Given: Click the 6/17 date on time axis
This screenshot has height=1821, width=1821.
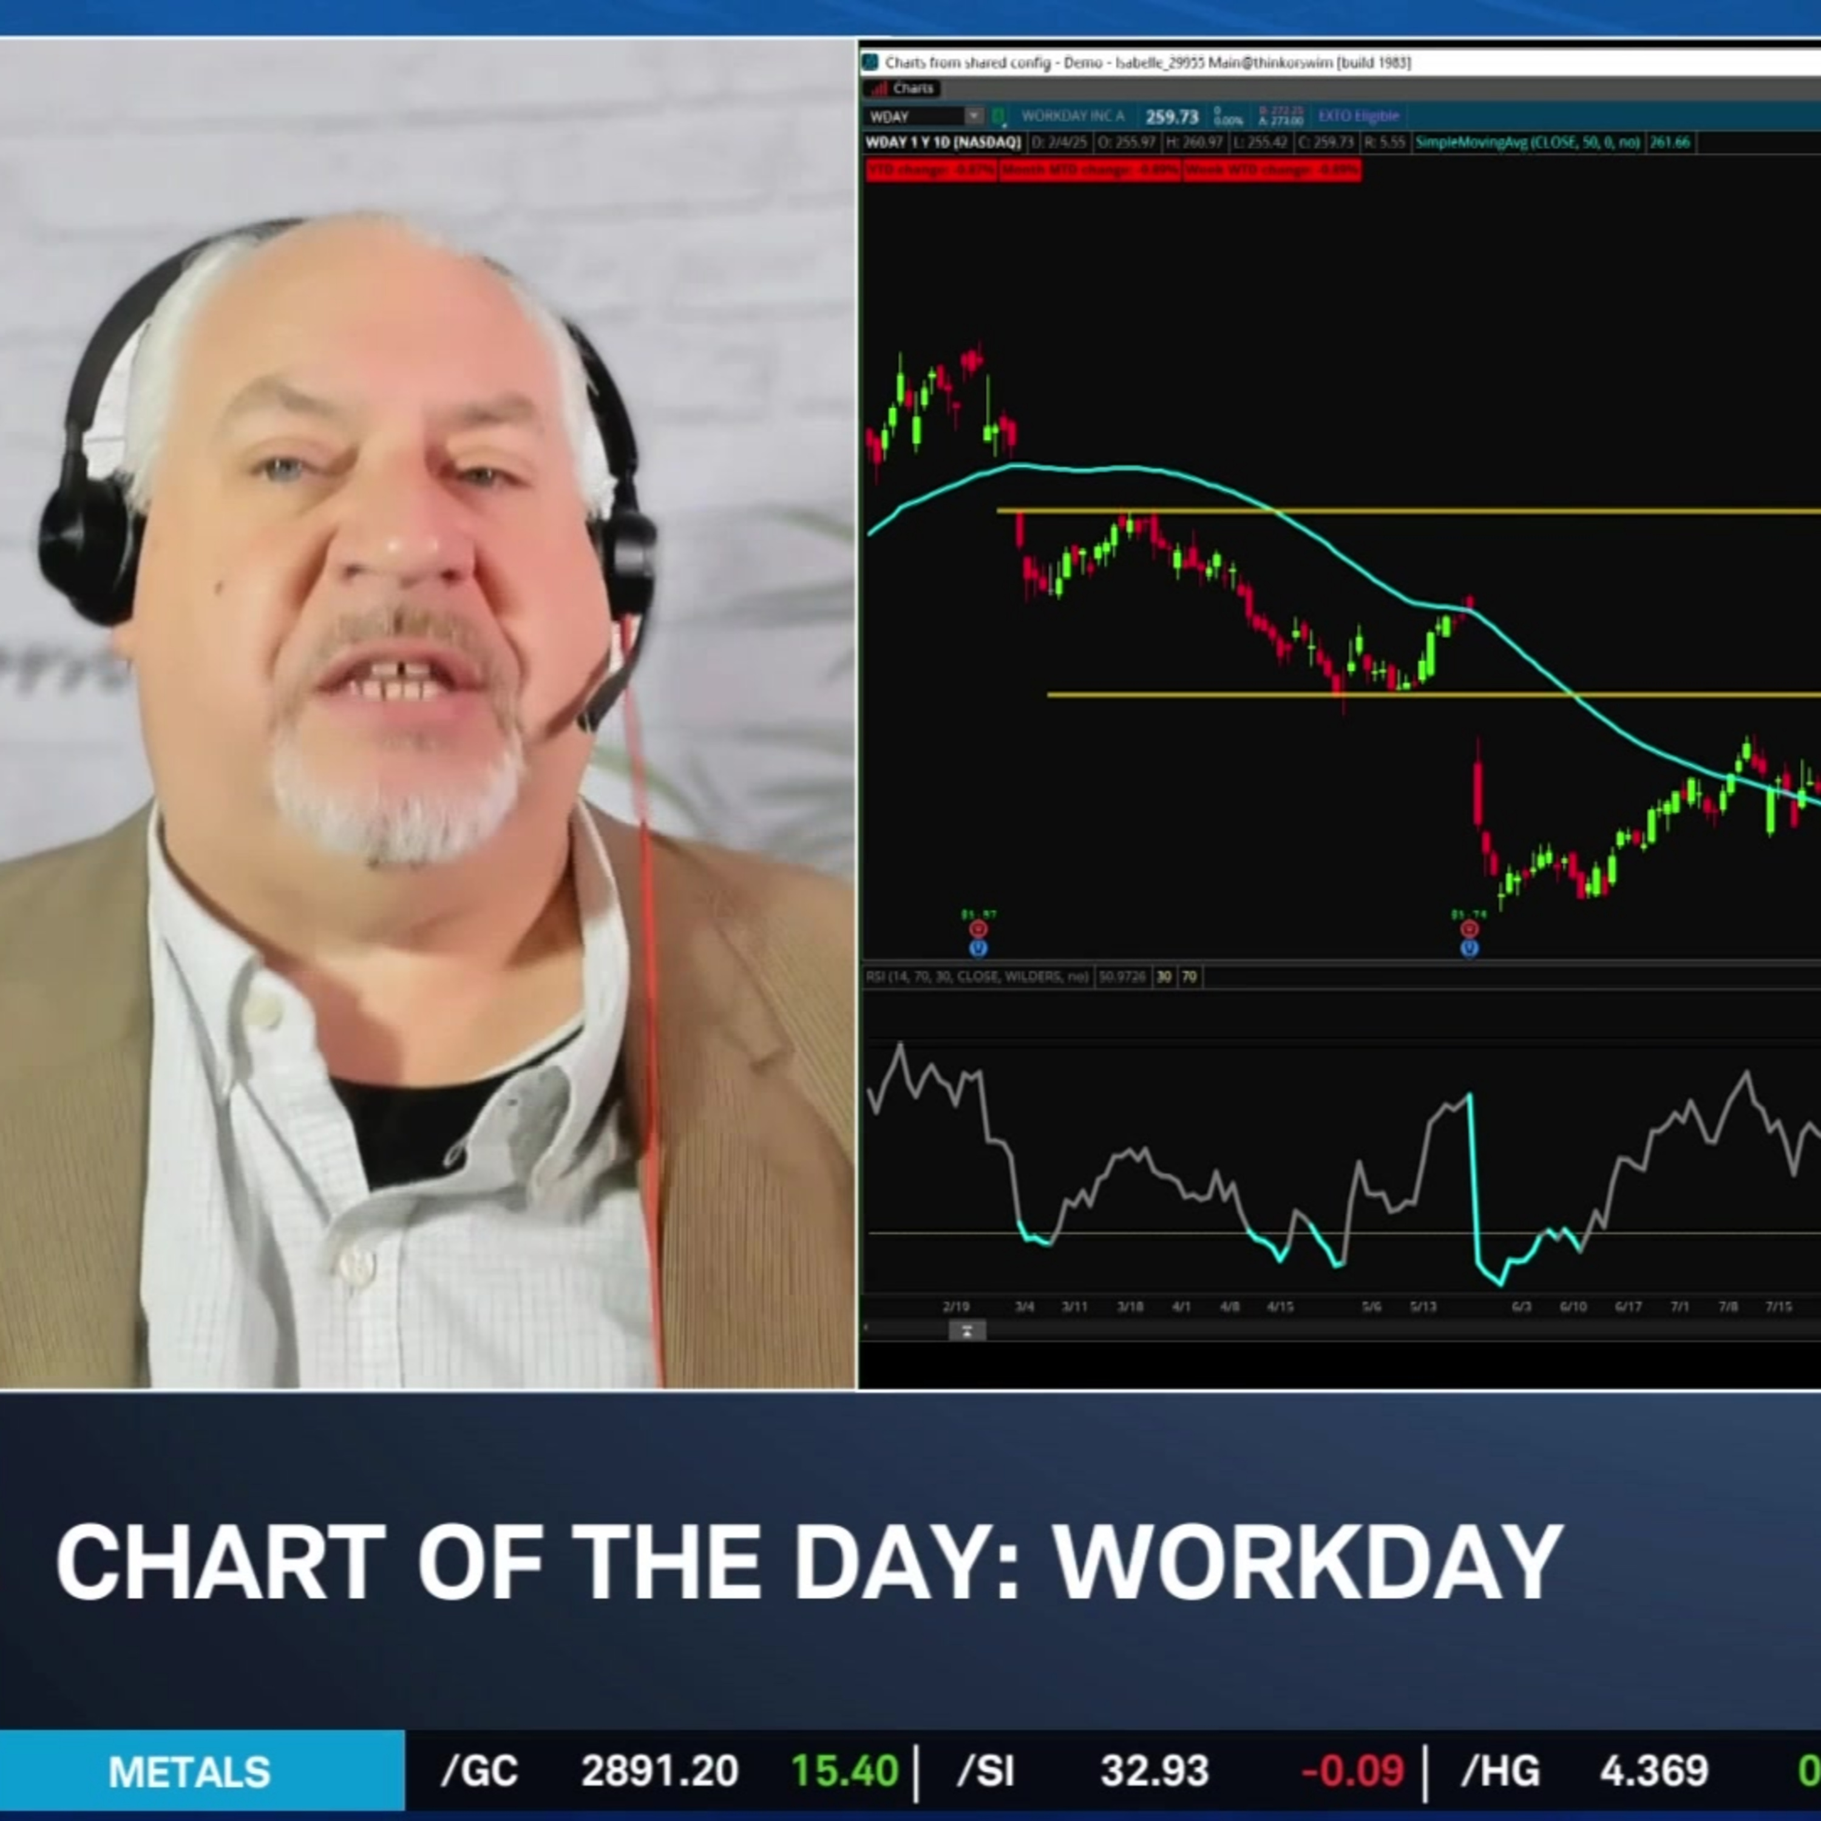Looking at the screenshot, I should click(x=1628, y=1306).
